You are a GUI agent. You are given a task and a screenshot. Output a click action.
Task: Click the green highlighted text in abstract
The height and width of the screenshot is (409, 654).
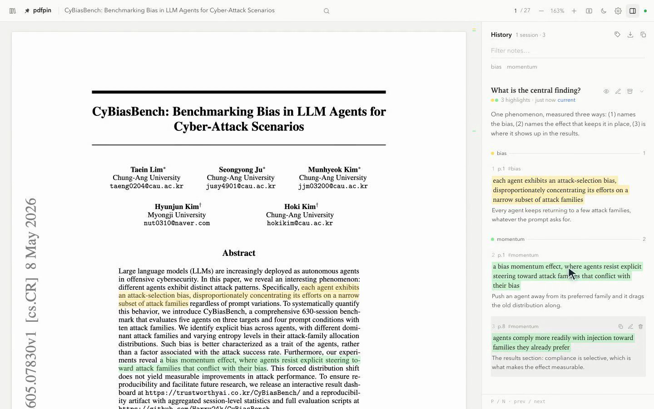(x=239, y=364)
